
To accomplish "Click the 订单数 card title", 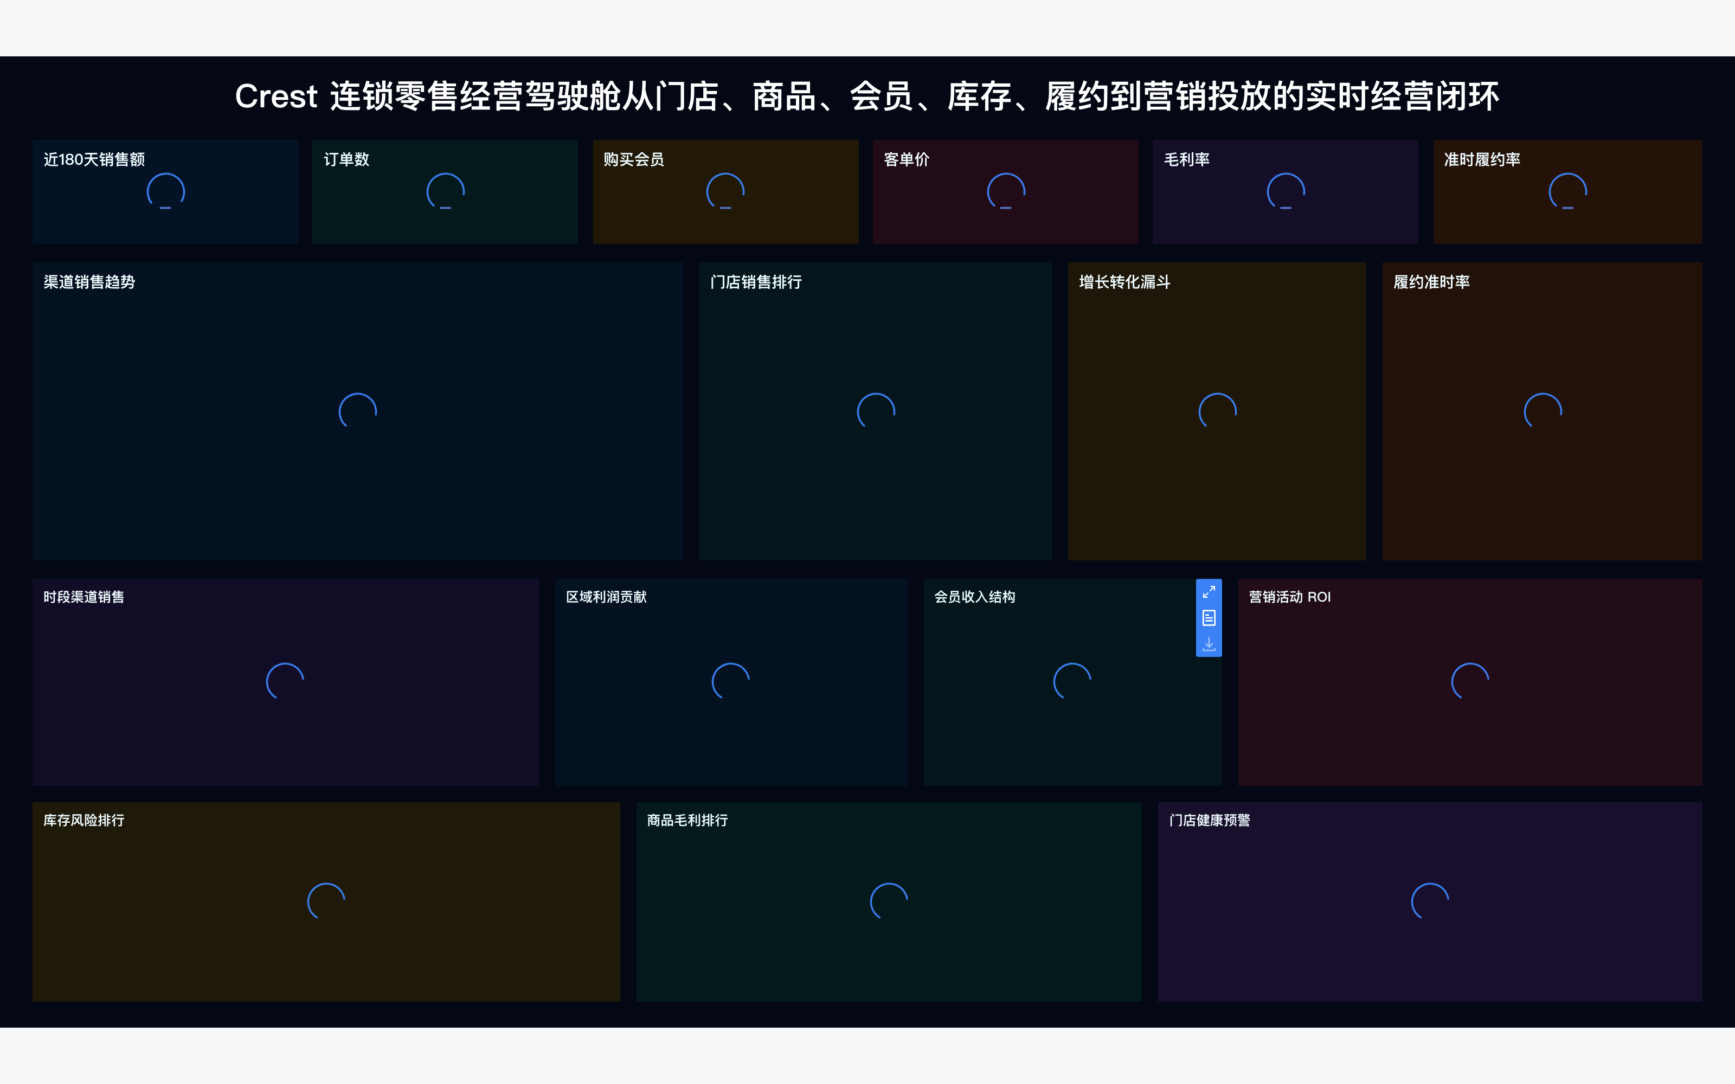I will click(346, 159).
